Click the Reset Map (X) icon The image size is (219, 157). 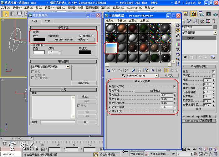126,70
